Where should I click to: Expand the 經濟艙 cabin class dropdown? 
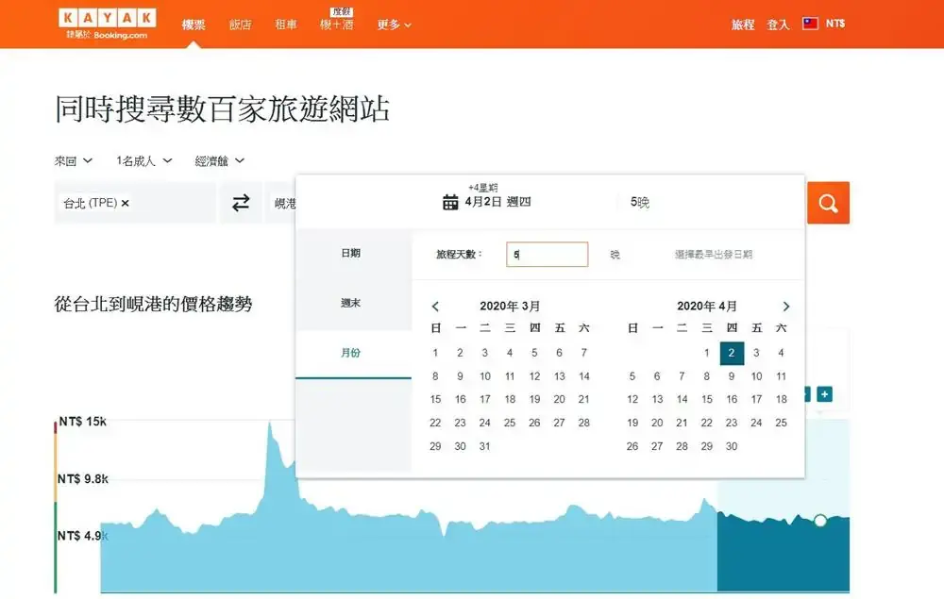220,161
